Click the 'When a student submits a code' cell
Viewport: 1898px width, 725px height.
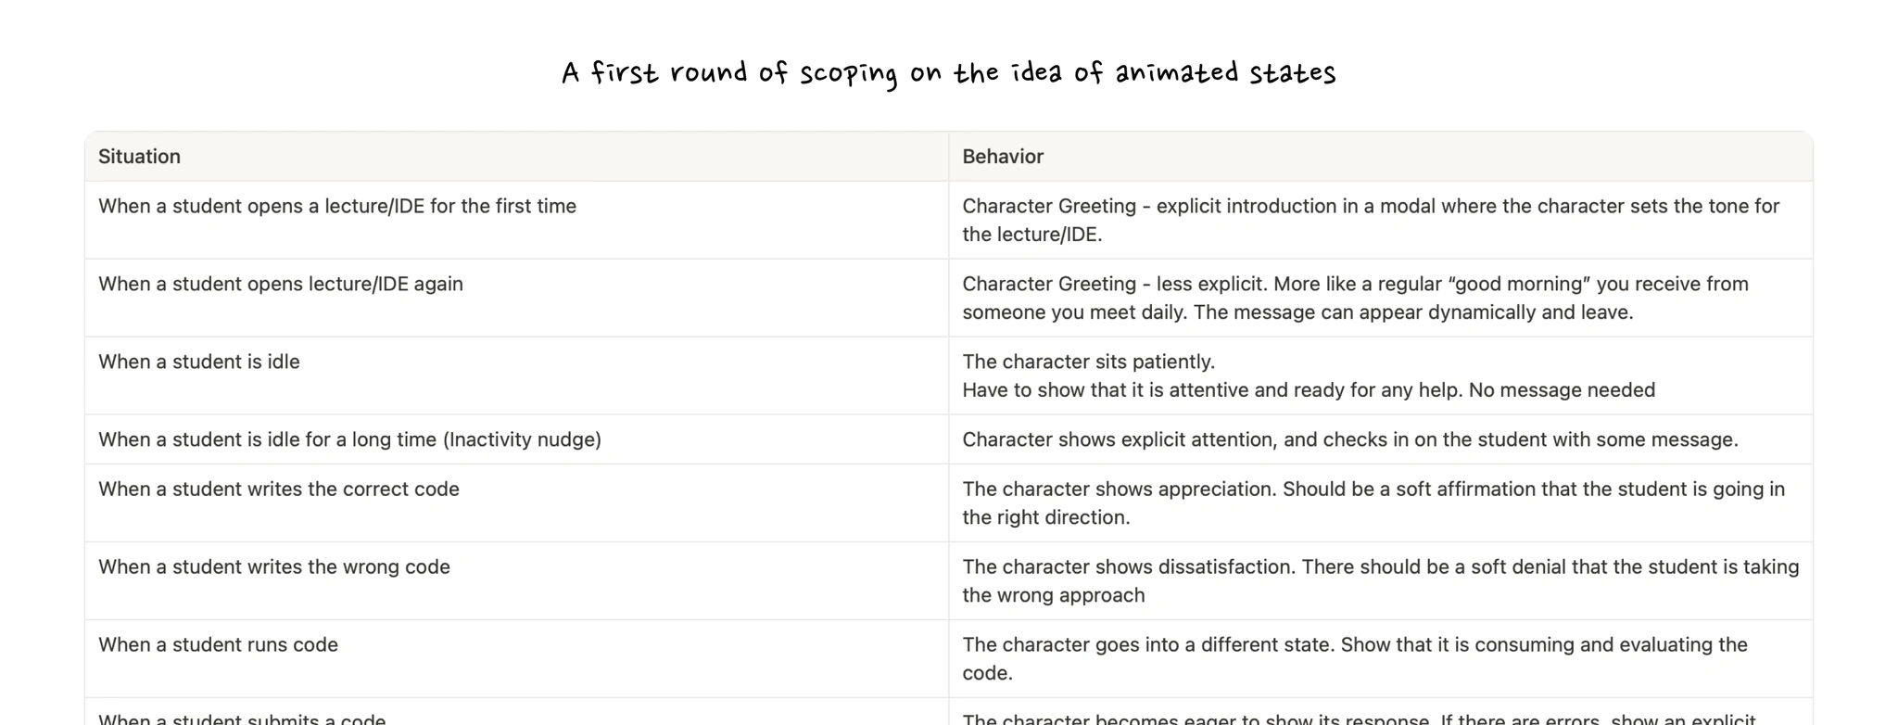[x=242, y=718]
